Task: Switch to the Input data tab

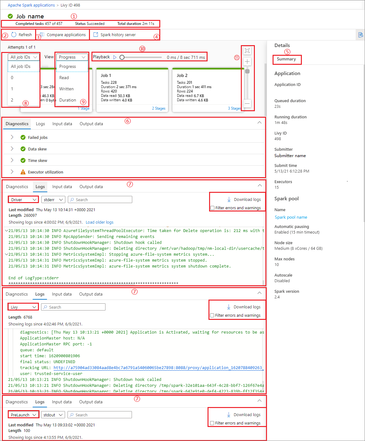Action: click(62, 124)
